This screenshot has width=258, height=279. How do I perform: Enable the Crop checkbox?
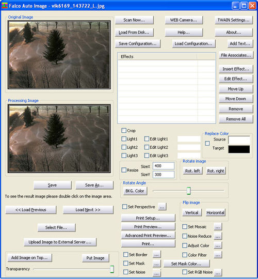[x=124, y=130]
